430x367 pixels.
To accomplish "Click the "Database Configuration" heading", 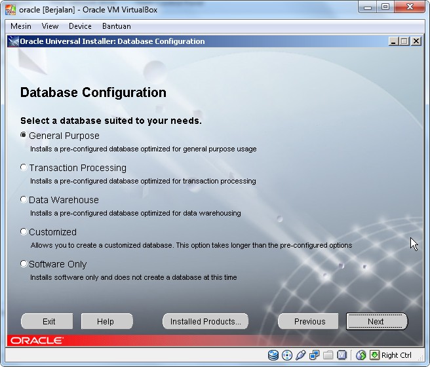I will (x=93, y=92).
